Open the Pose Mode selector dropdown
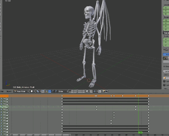 (x=21, y=91)
